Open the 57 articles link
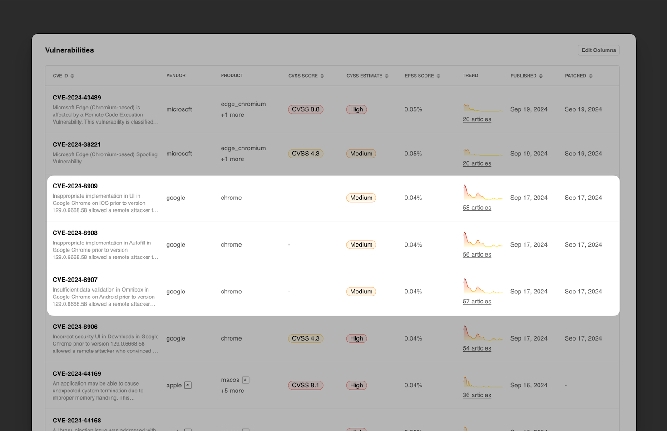 (477, 301)
